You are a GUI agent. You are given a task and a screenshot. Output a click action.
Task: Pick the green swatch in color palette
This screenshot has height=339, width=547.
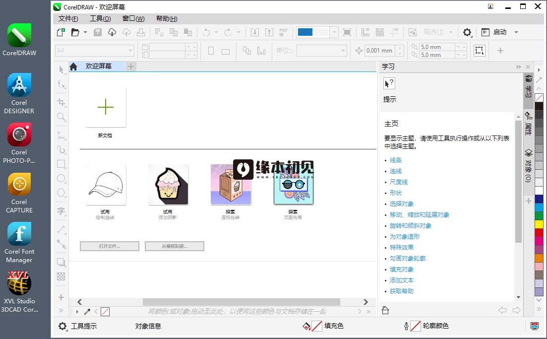(539, 215)
